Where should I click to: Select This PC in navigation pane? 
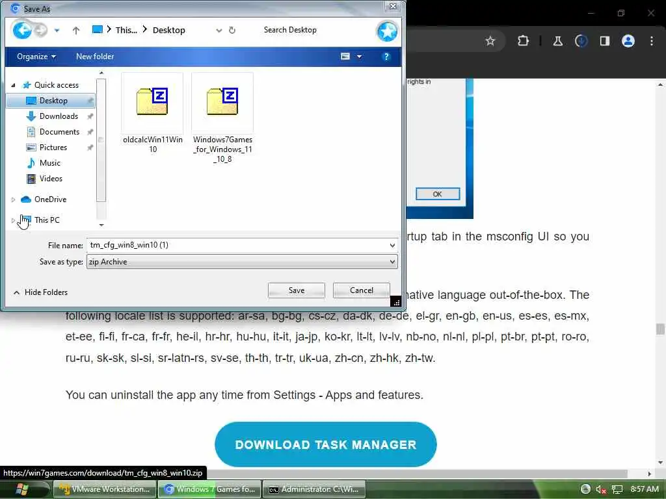47,220
